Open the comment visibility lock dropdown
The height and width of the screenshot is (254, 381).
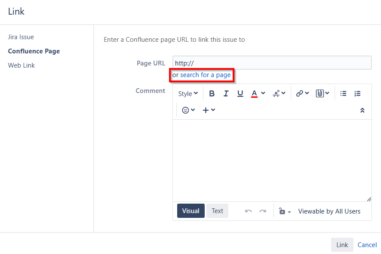click(285, 211)
